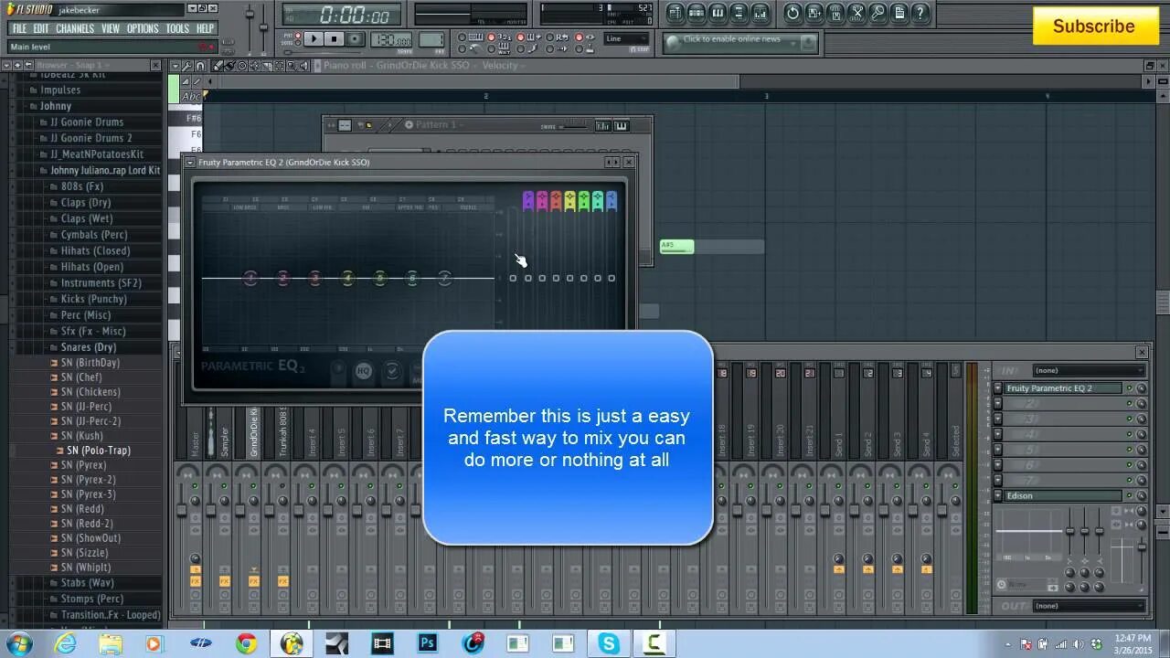The image size is (1170, 658).
Task: Select the A#5 note in piano roll
Action: click(x=677, y=246)
